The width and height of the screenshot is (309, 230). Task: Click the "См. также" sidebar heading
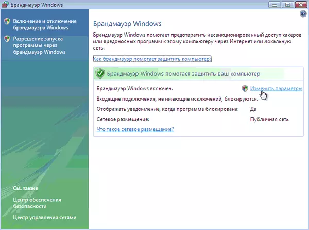[x=27, y=189]
